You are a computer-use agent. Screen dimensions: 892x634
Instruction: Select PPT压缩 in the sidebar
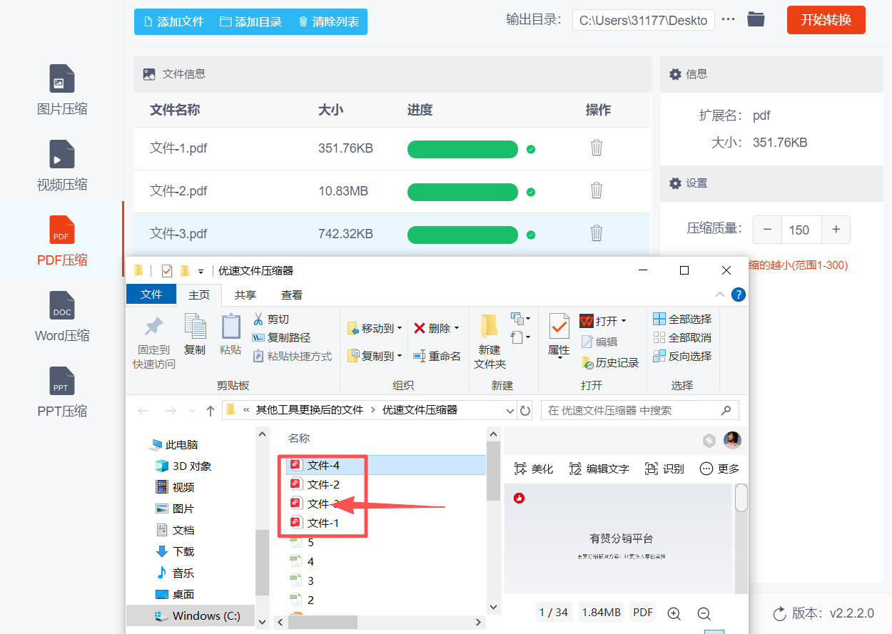tap(62, 393)
